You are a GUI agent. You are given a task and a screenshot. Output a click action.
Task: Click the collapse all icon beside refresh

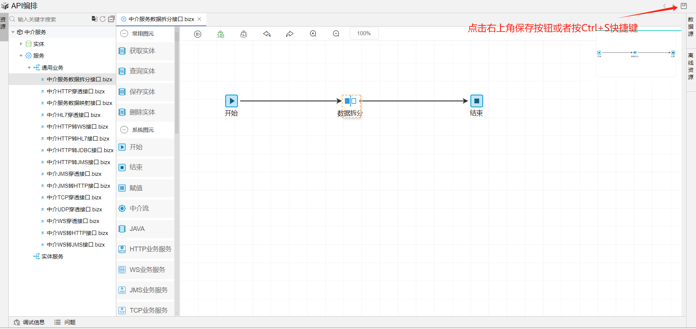coord(111,19)
